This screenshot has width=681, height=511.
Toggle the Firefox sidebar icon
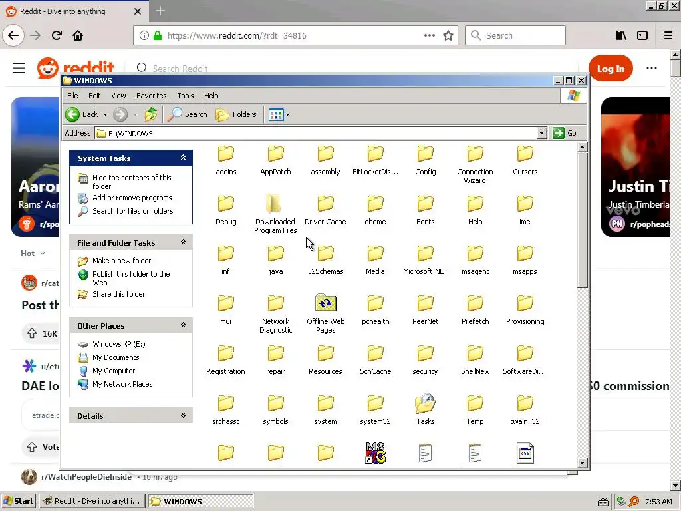(642, 35)
